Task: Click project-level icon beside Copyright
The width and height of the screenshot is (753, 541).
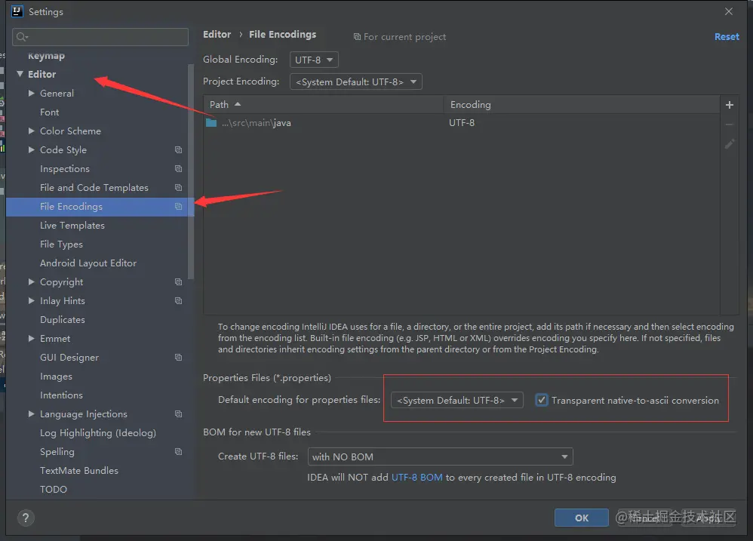Action: point(179,281)
